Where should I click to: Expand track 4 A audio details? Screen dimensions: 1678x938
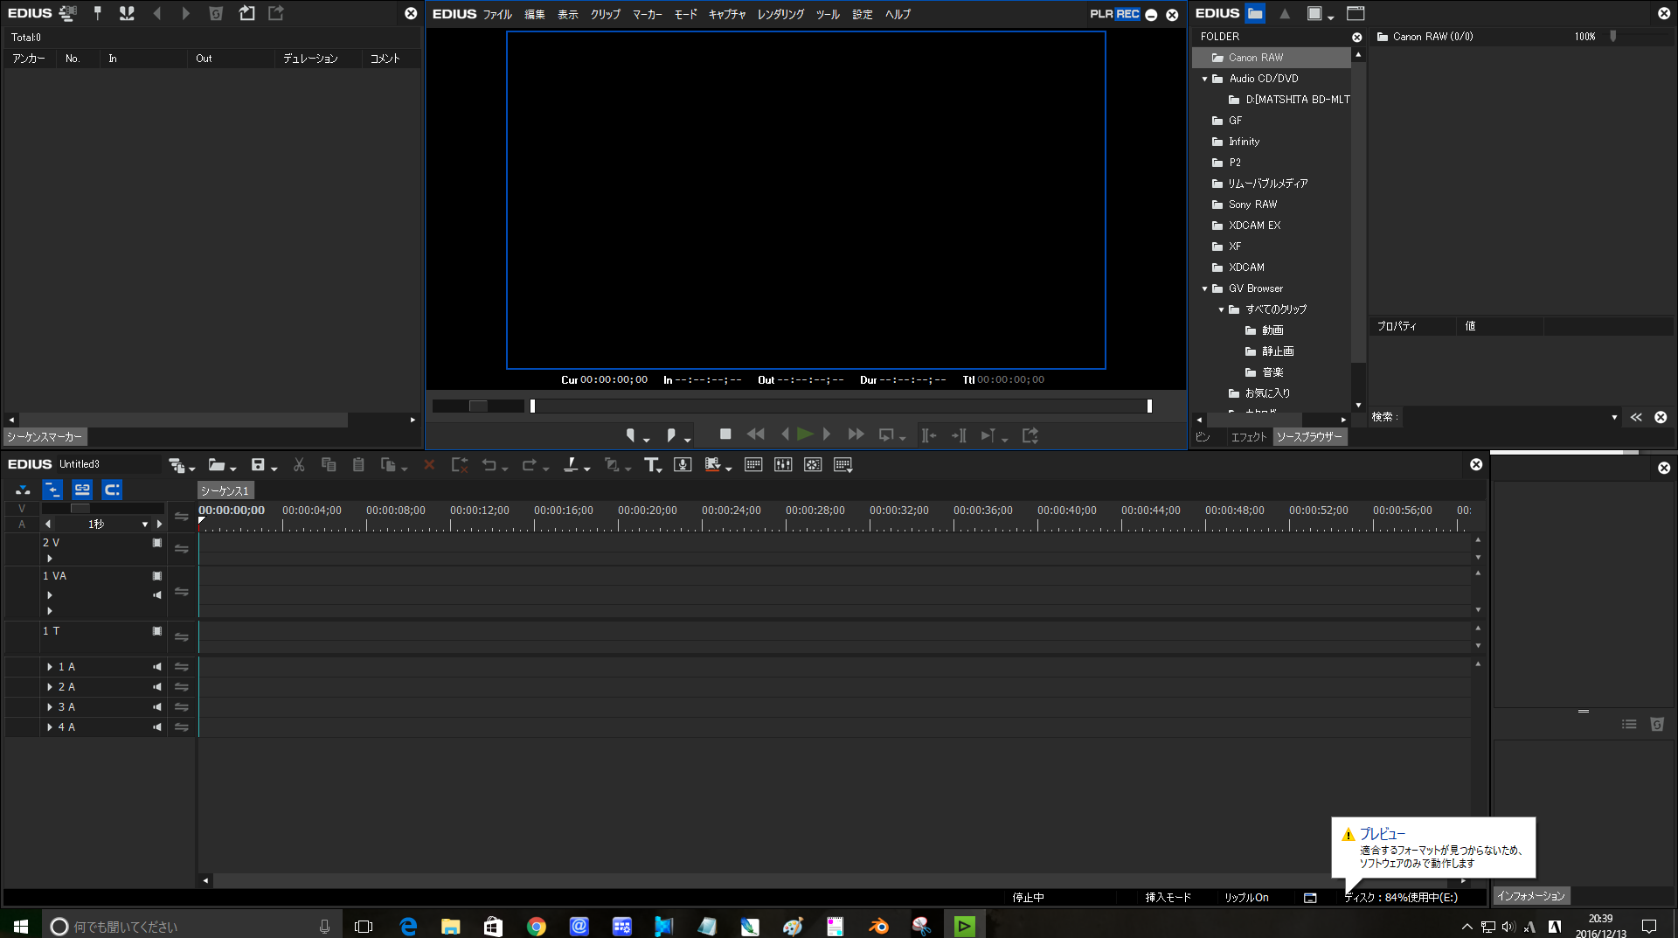point(50,727)
